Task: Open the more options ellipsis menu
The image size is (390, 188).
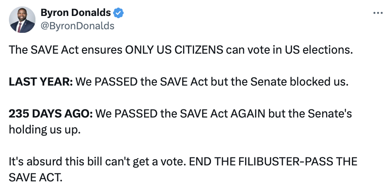Action: pos(378,13)
